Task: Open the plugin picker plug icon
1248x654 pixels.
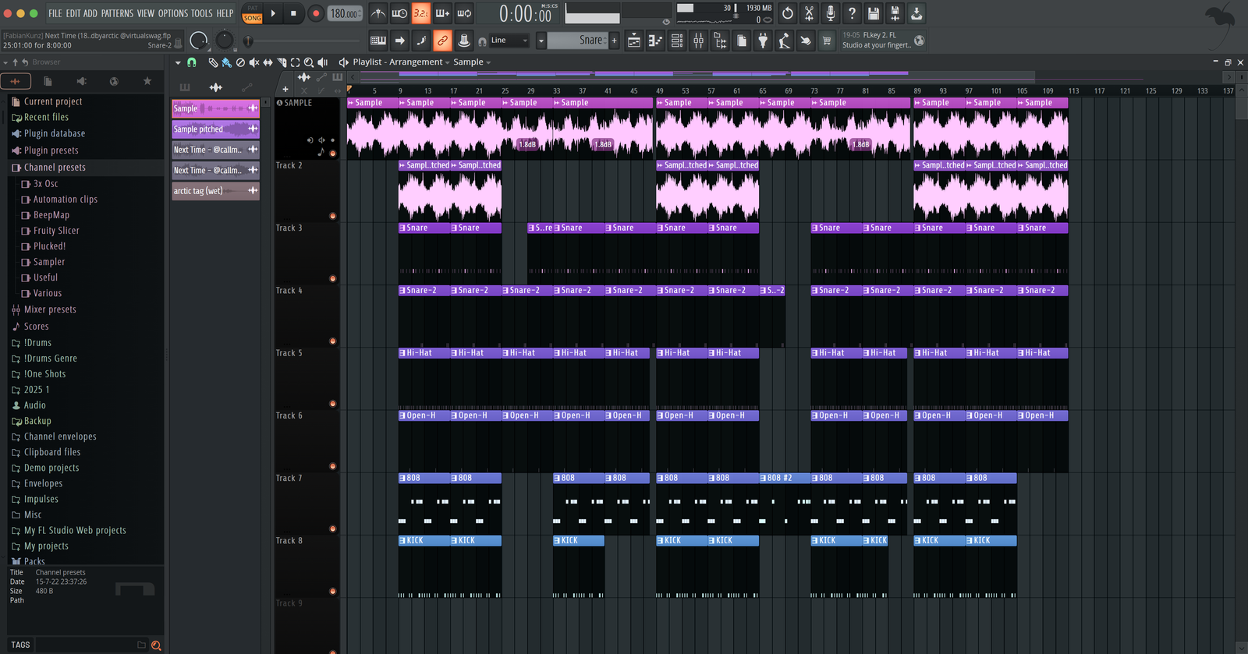Action: (763, 41)
